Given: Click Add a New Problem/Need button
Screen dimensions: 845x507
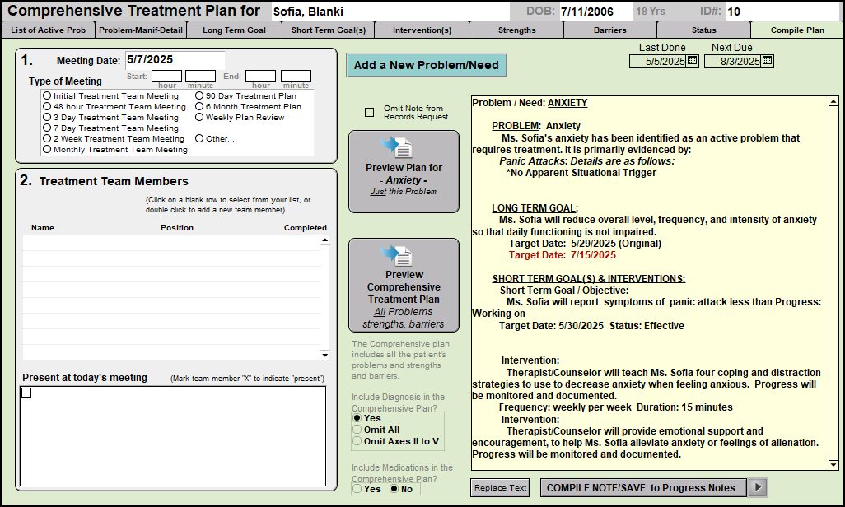Looking at the screenshot, I should 426,66.
